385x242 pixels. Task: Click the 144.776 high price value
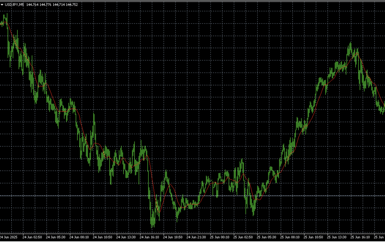tap(45, 4)
